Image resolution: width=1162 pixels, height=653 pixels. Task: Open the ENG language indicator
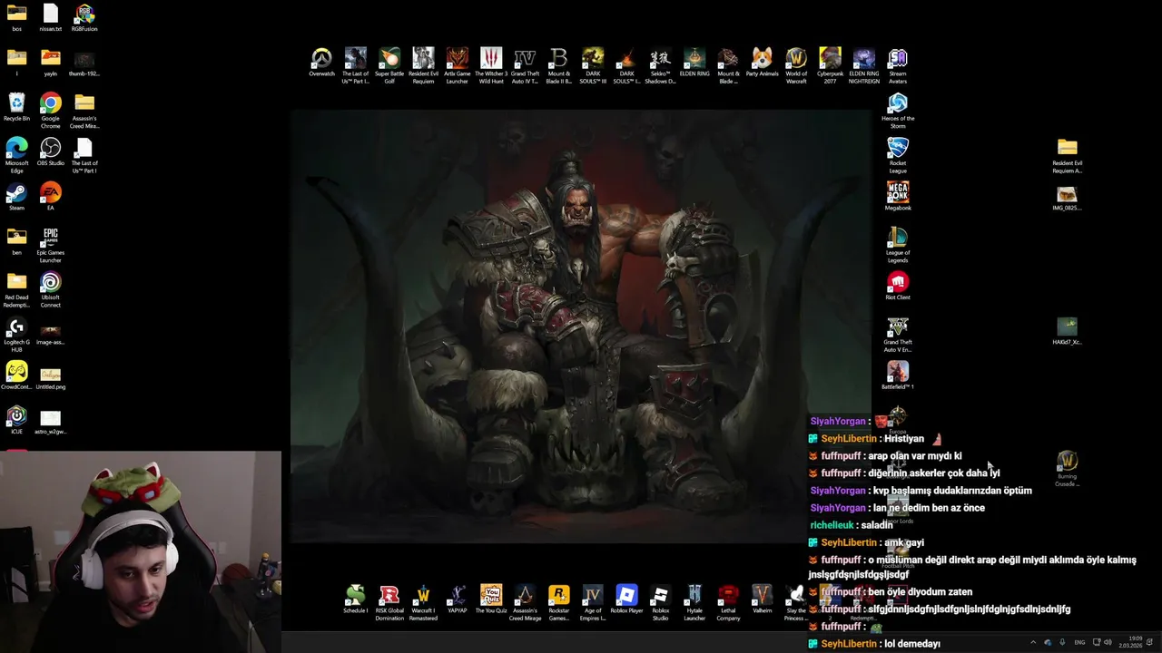(x=1079, y=642)
